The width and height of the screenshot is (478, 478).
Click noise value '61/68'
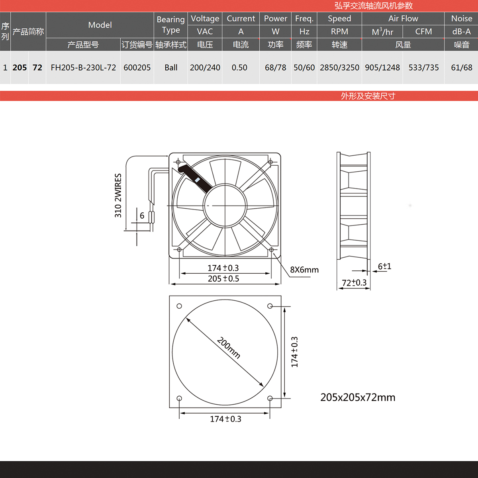tap(462, 68)
